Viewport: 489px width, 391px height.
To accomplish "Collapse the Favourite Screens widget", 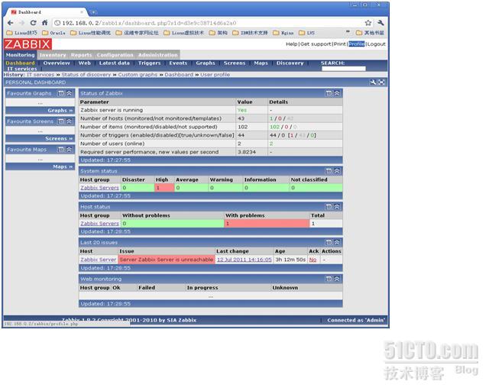I will pyautogui.click(x=70, y=121).
